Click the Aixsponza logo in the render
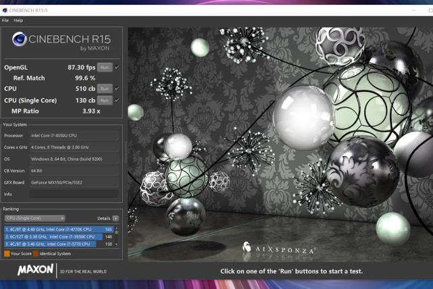433x289 pixels. click(278, 248)
